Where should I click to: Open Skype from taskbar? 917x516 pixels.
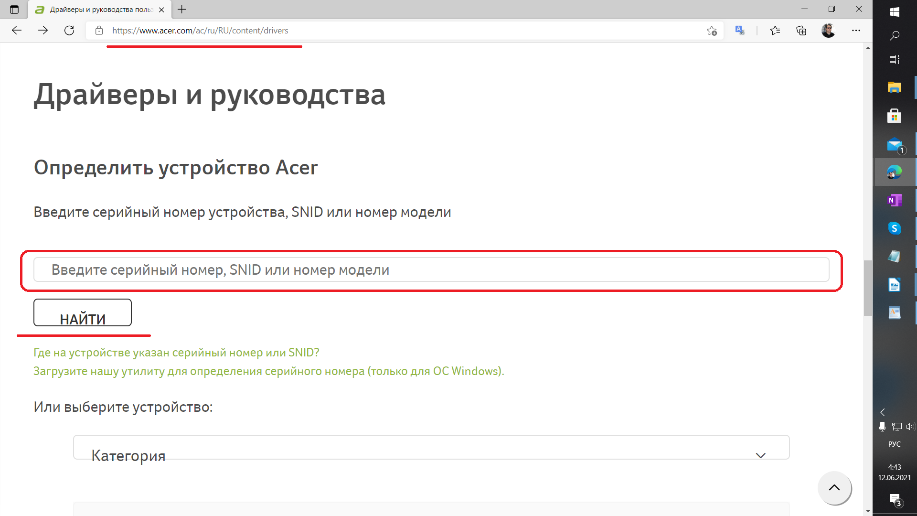895,228
